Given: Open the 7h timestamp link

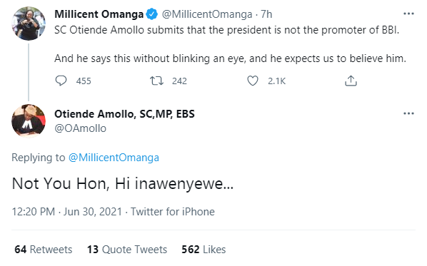Looking at the screenshot, I should (266, 14).
